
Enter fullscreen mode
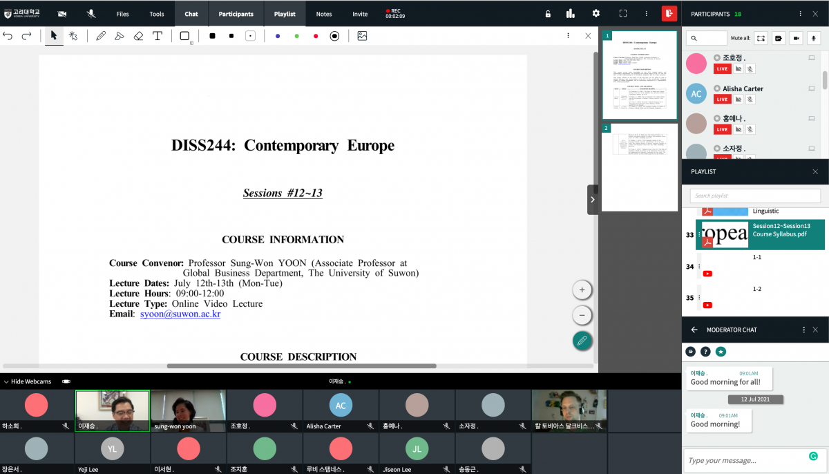[622, 14]
